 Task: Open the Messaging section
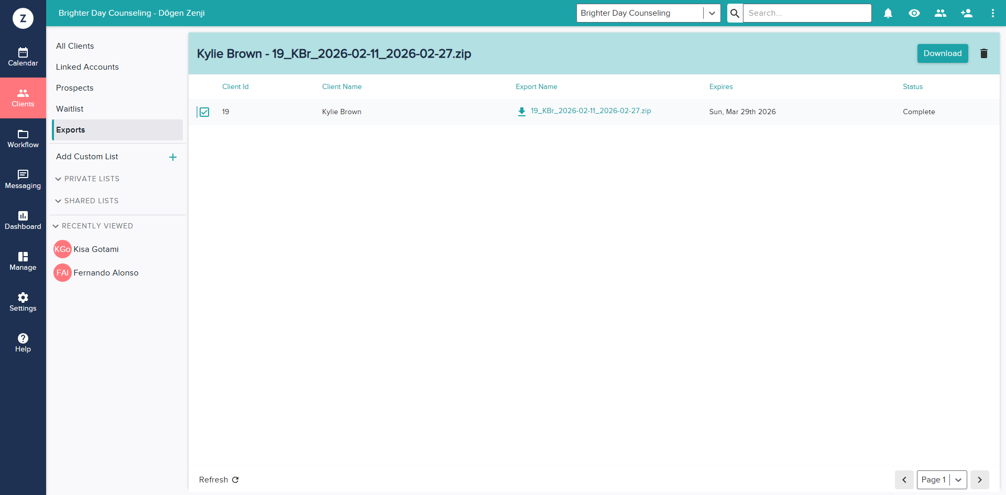(23, 180)
